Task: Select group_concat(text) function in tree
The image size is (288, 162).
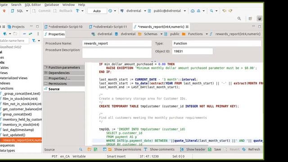Action: (17, 114)
